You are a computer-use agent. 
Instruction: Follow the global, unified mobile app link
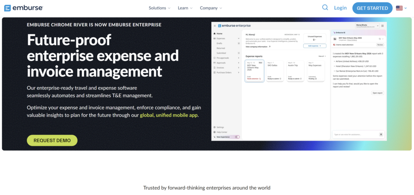click(169, 115)
